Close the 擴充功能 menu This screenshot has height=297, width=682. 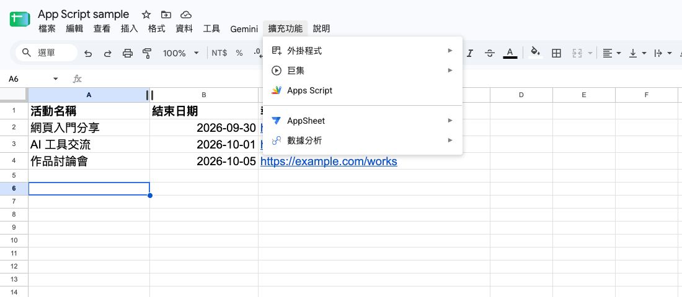(285, 29)
